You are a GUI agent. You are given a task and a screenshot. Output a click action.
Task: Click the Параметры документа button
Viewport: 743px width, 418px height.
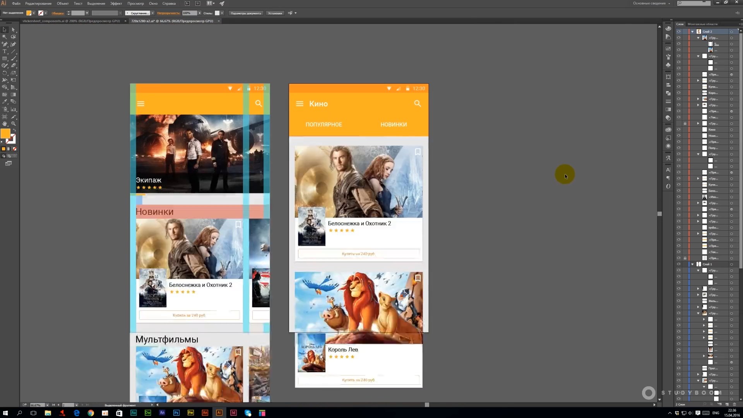click(246, 13)
